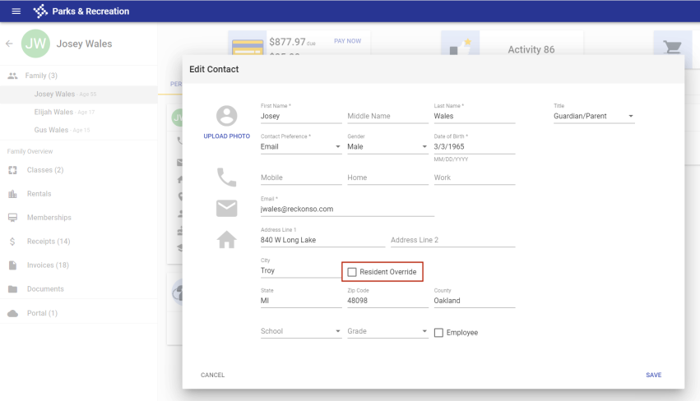Click the back arrow beside Josey Wales
Image resolution: width=700 pixels, height=401 pixels.
(9, 44)
